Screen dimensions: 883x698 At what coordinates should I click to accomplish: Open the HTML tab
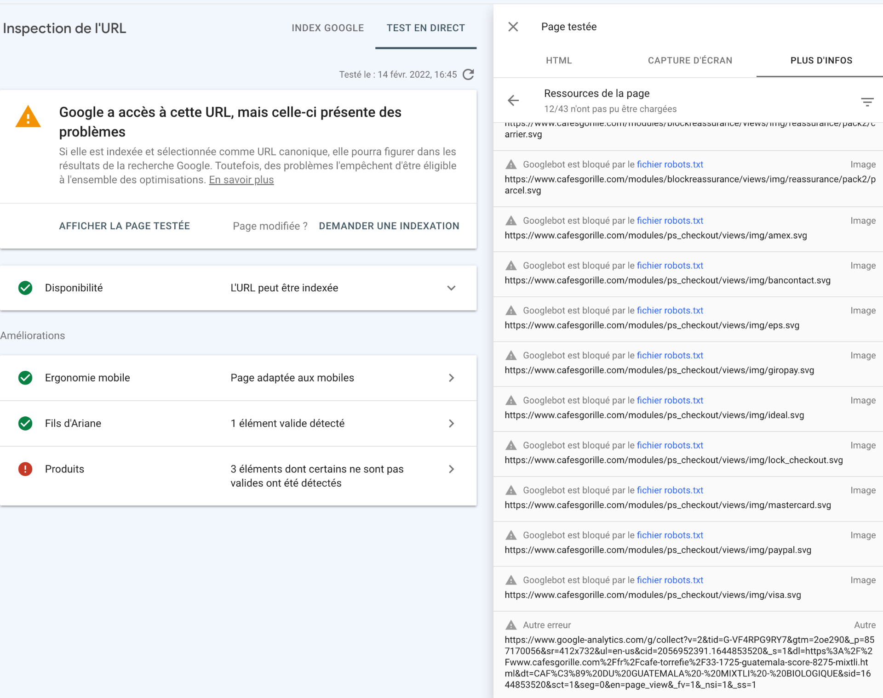coord(559,60)
